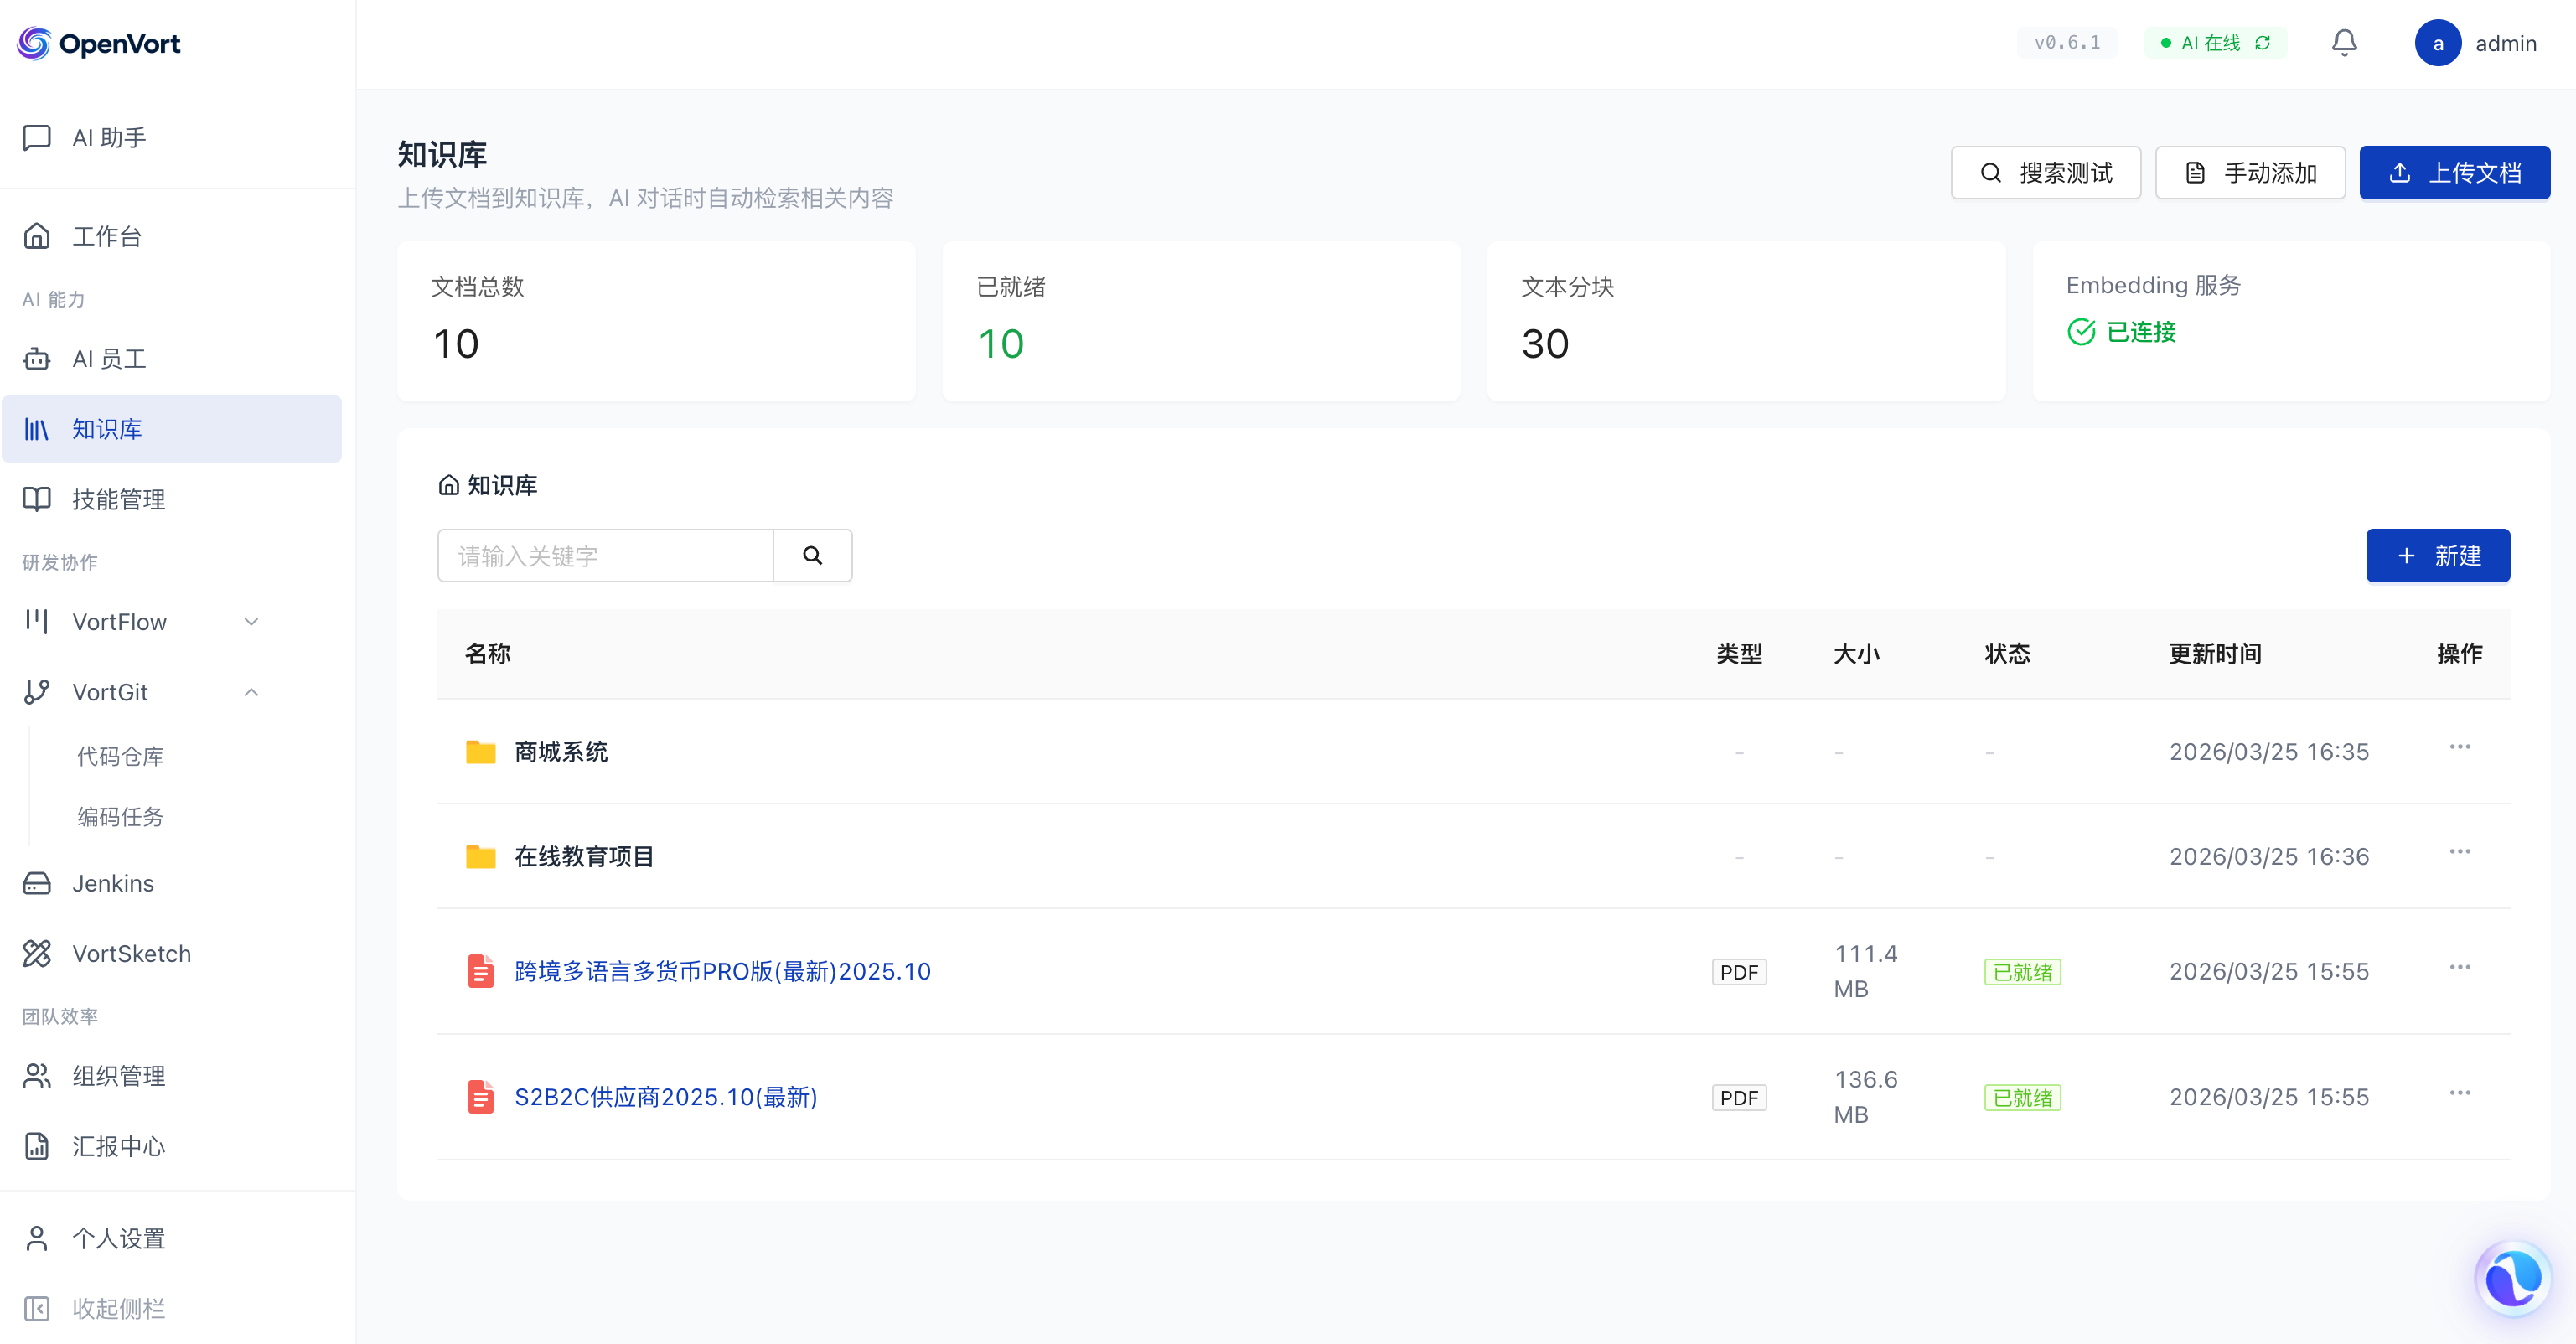
Task: Click the 新建 button
Action: pyautogui.click(x=2437, y=556)
